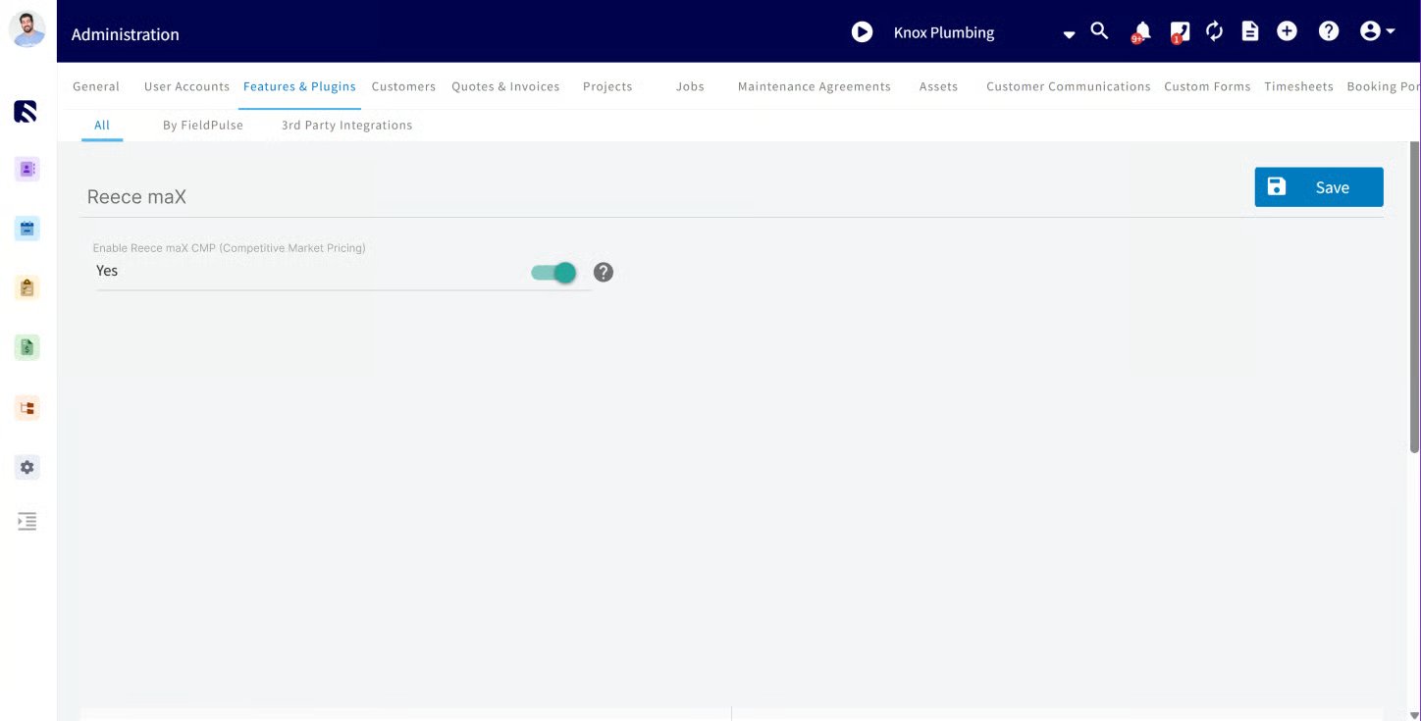This screenshot has height=721, width=1421.
Task: Click the Administration page title
Action: pos(126,34)
